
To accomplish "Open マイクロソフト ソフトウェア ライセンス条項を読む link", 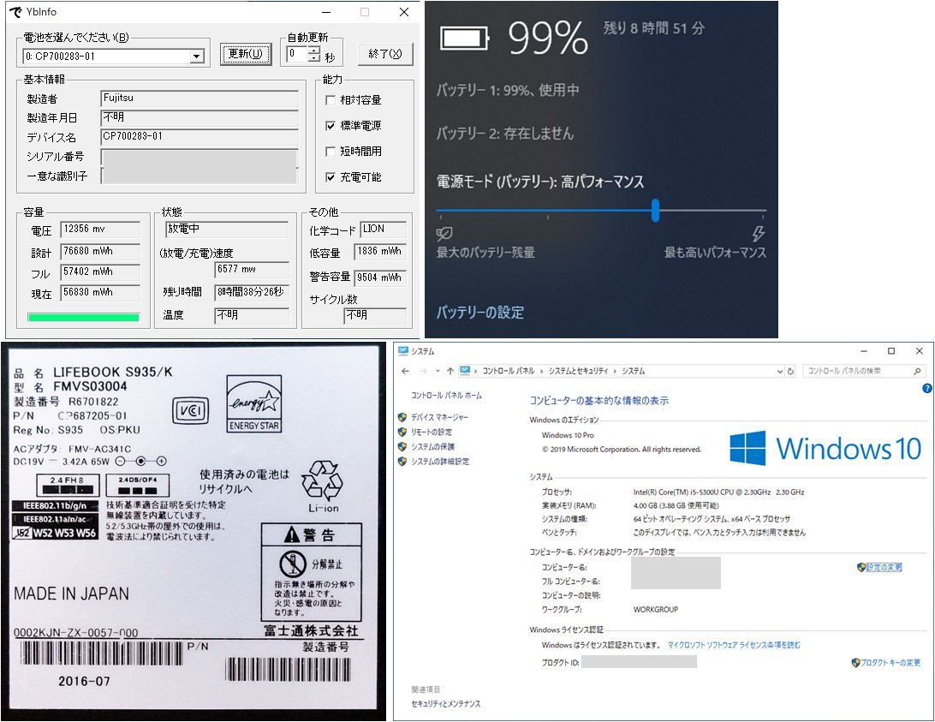I will pos(734,645).
